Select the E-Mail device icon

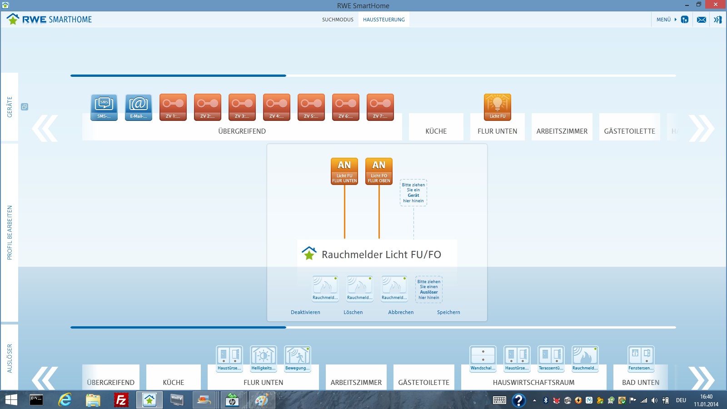[139, 107]
